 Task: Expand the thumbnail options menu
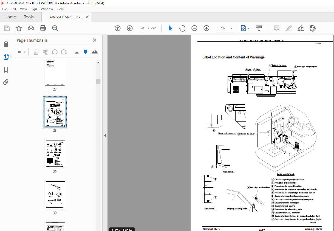[x=21, y=52]
